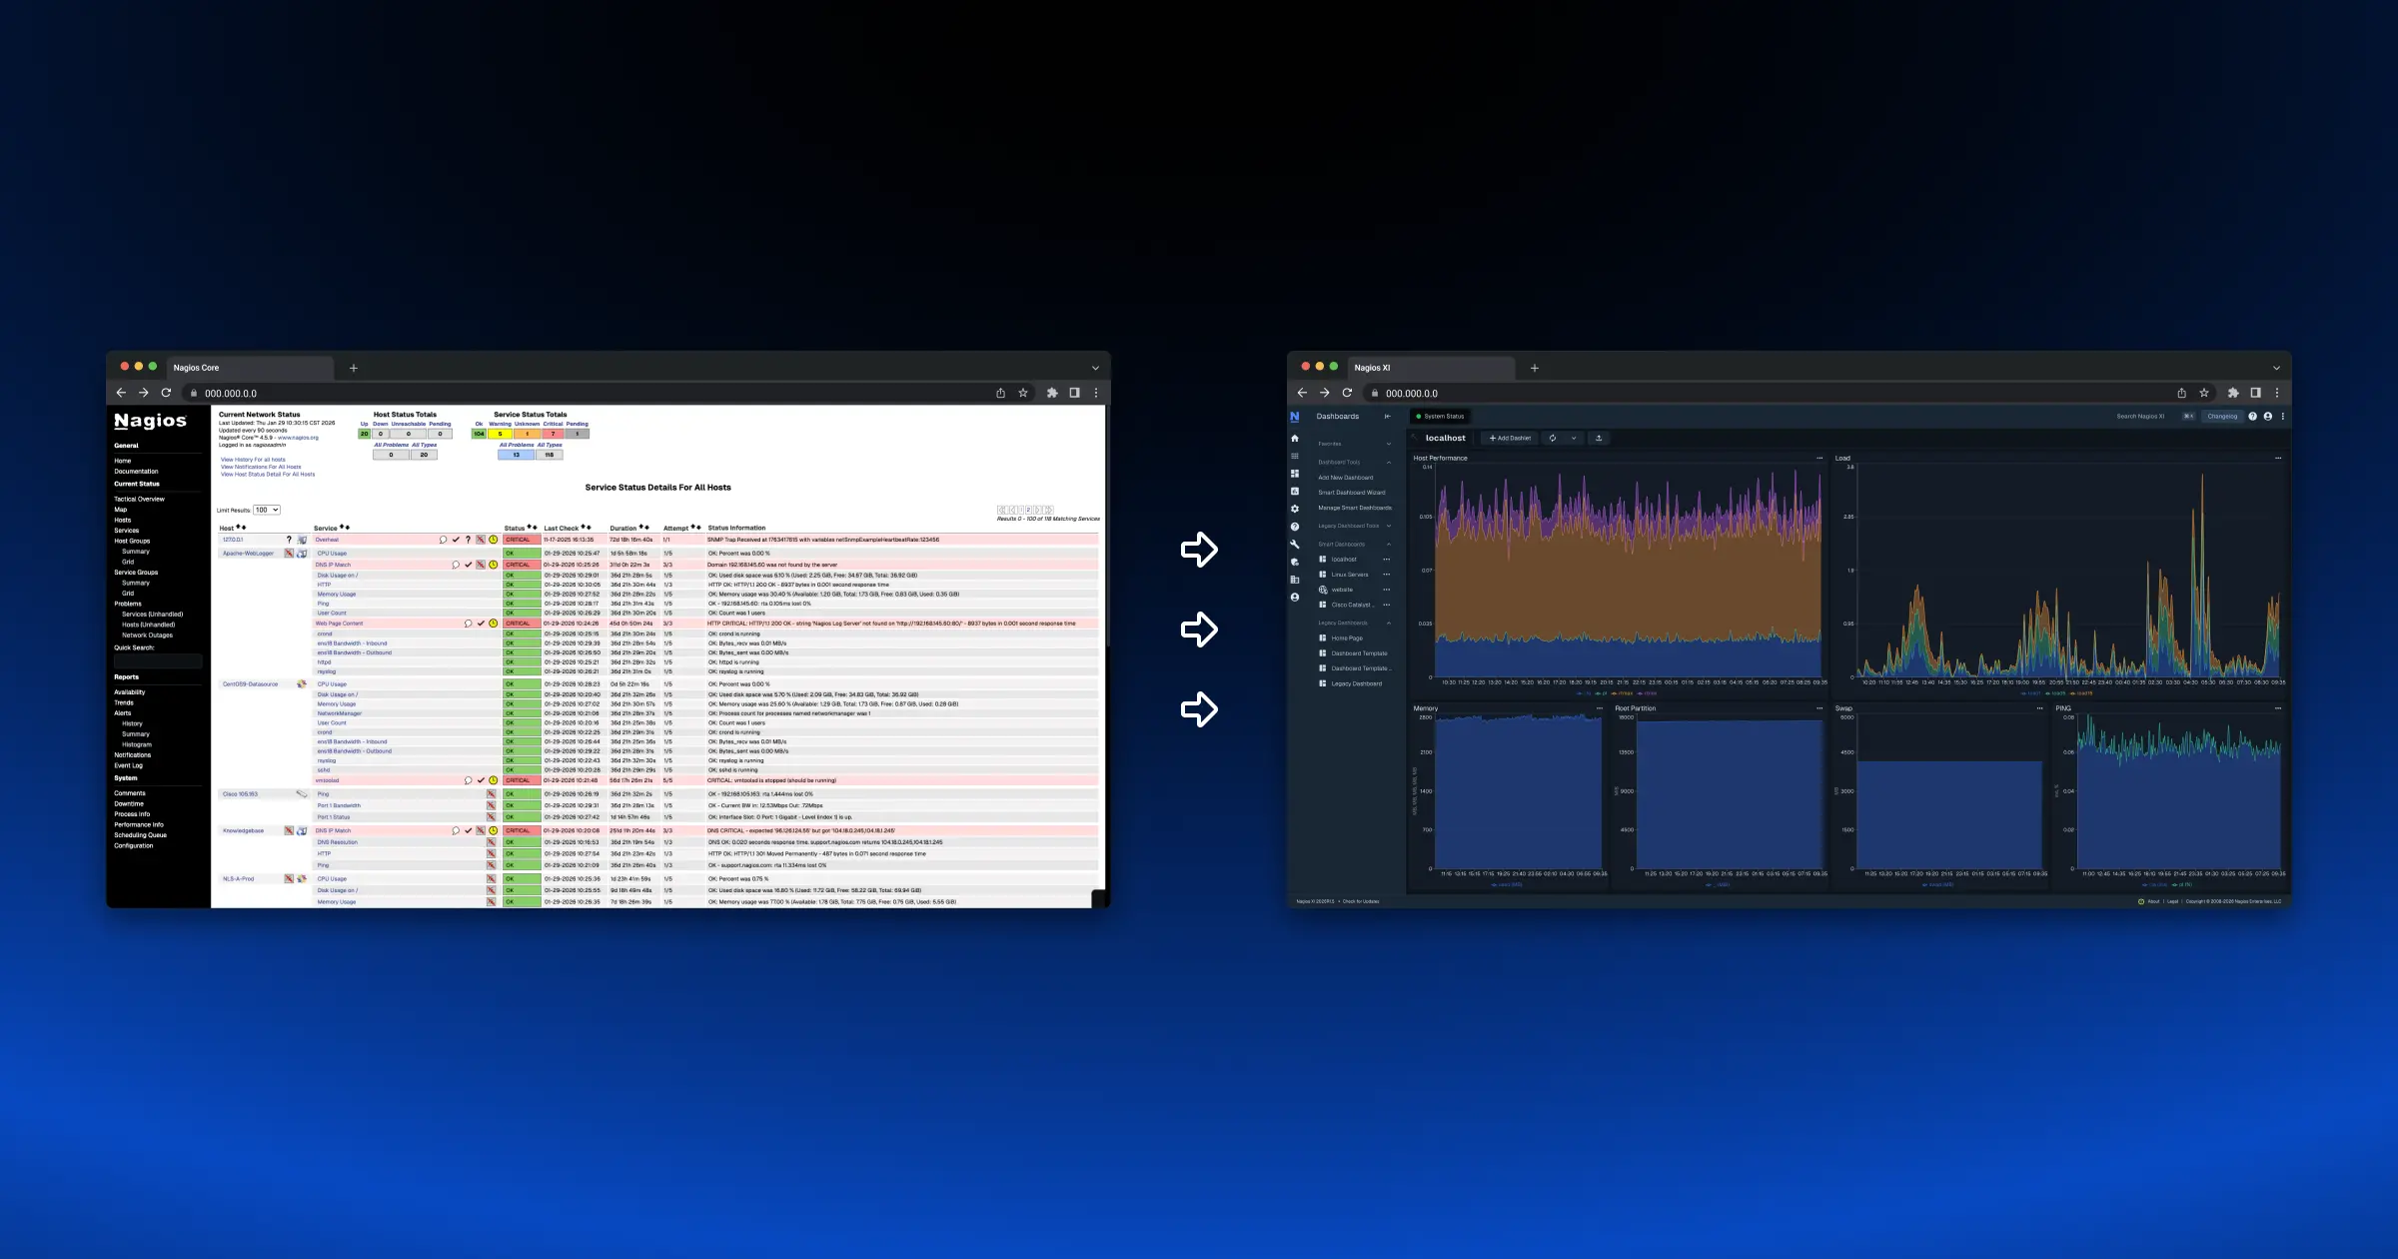
Task: Select the Nagios XI browser tab
Action: pos(1431,368)
